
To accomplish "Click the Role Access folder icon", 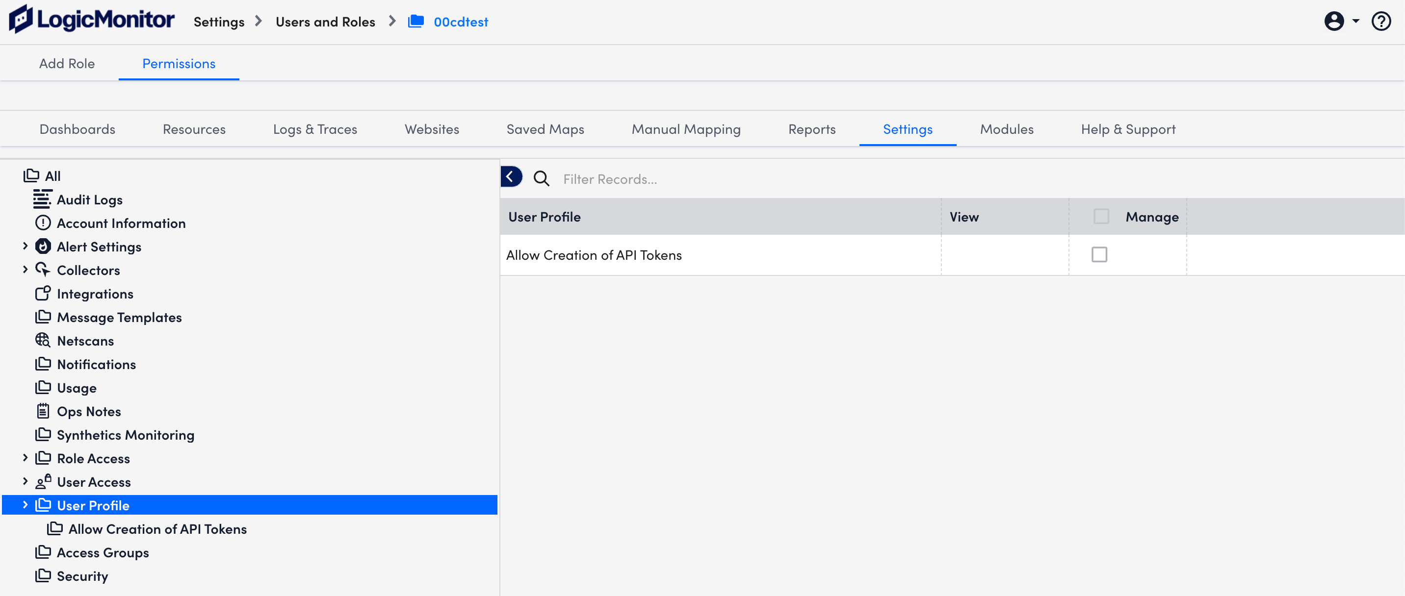I will pyautogui.click(x=43, y=457).
